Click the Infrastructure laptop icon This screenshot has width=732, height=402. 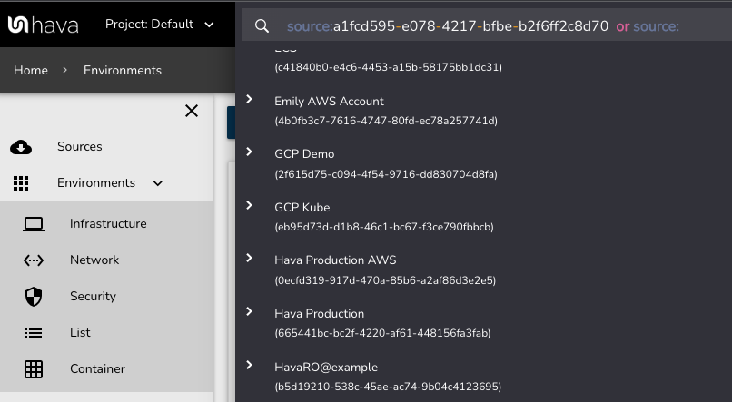tap(34, 224)
